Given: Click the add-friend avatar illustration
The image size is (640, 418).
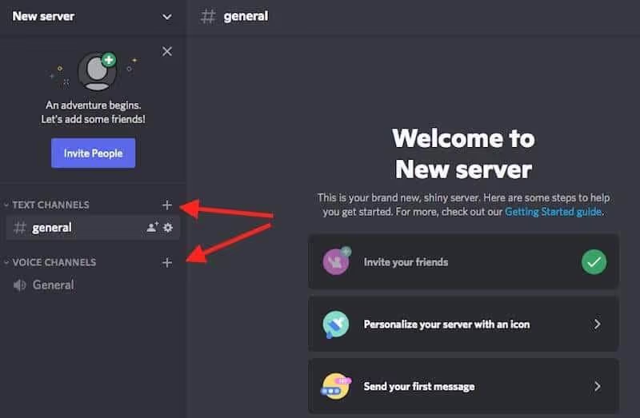Looking at the screenshot, I should (97, 71).
